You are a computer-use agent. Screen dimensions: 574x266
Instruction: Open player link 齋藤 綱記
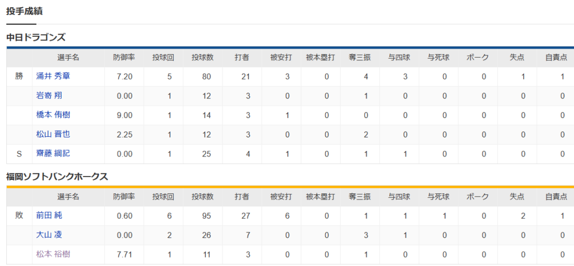click(x=53, y=154)
